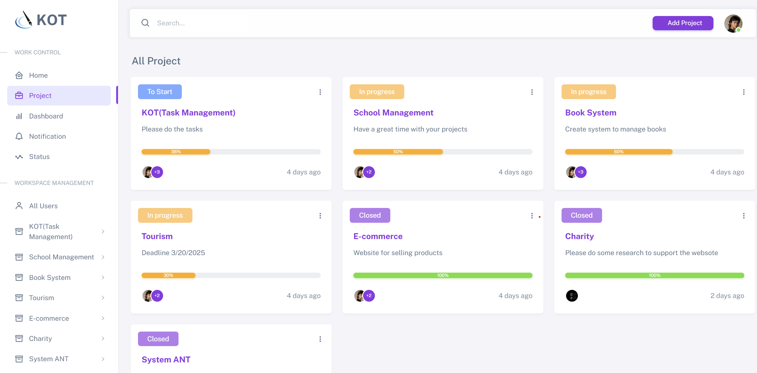Expand the E-commerce sidebar chevron
This screenshot has height=373, width=757.
pyautogui.click(x=103, y=318)
